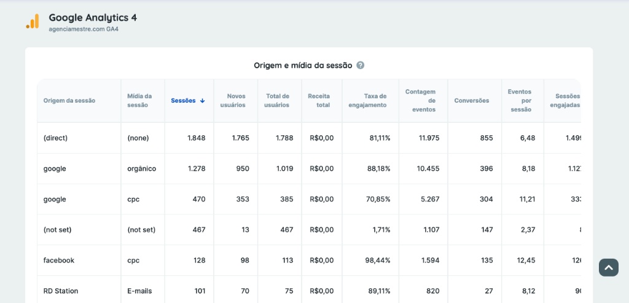
Task: Click the 396 conversions value
Action: click(x=486, y=168)
